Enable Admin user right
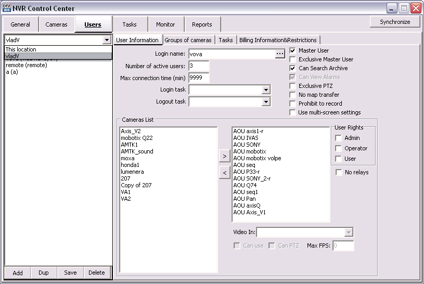This screenshot has width=424, height=284. click(338, 138)
